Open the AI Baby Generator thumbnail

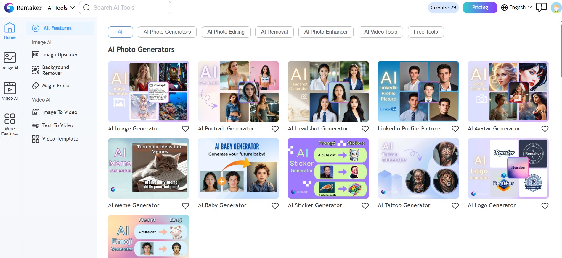[x=238, y=168]
